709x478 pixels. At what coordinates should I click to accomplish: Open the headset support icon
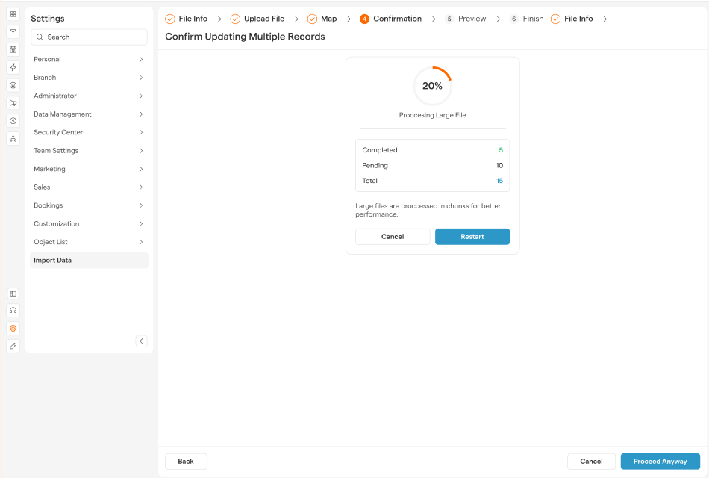pos(13,311)
